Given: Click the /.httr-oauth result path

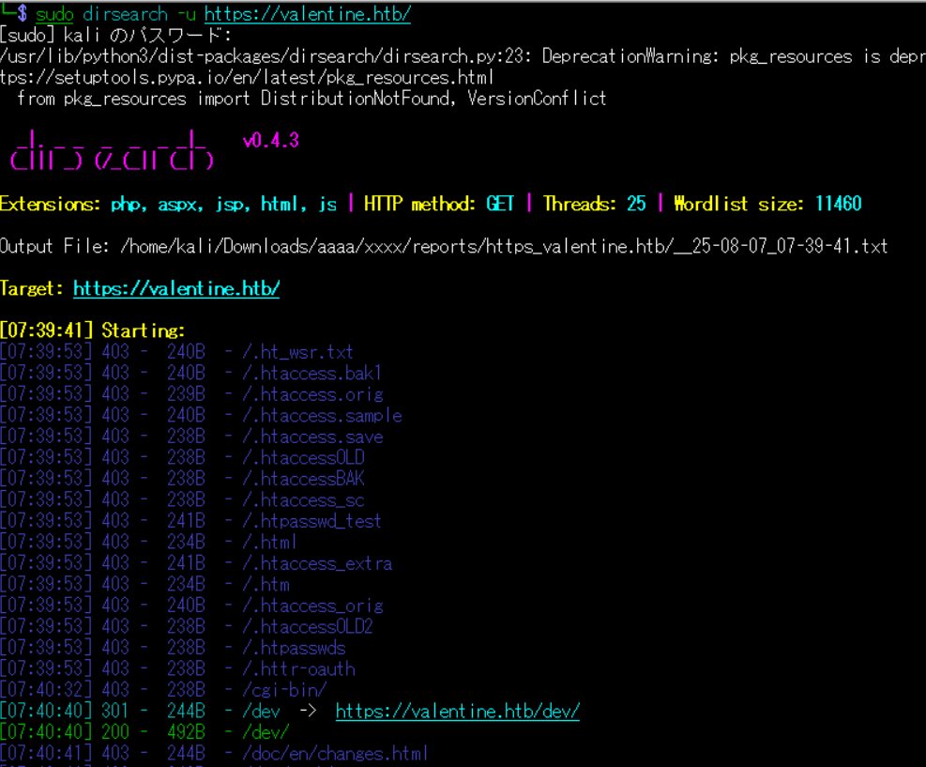Looking at the screenshot, I should (297, 668).
